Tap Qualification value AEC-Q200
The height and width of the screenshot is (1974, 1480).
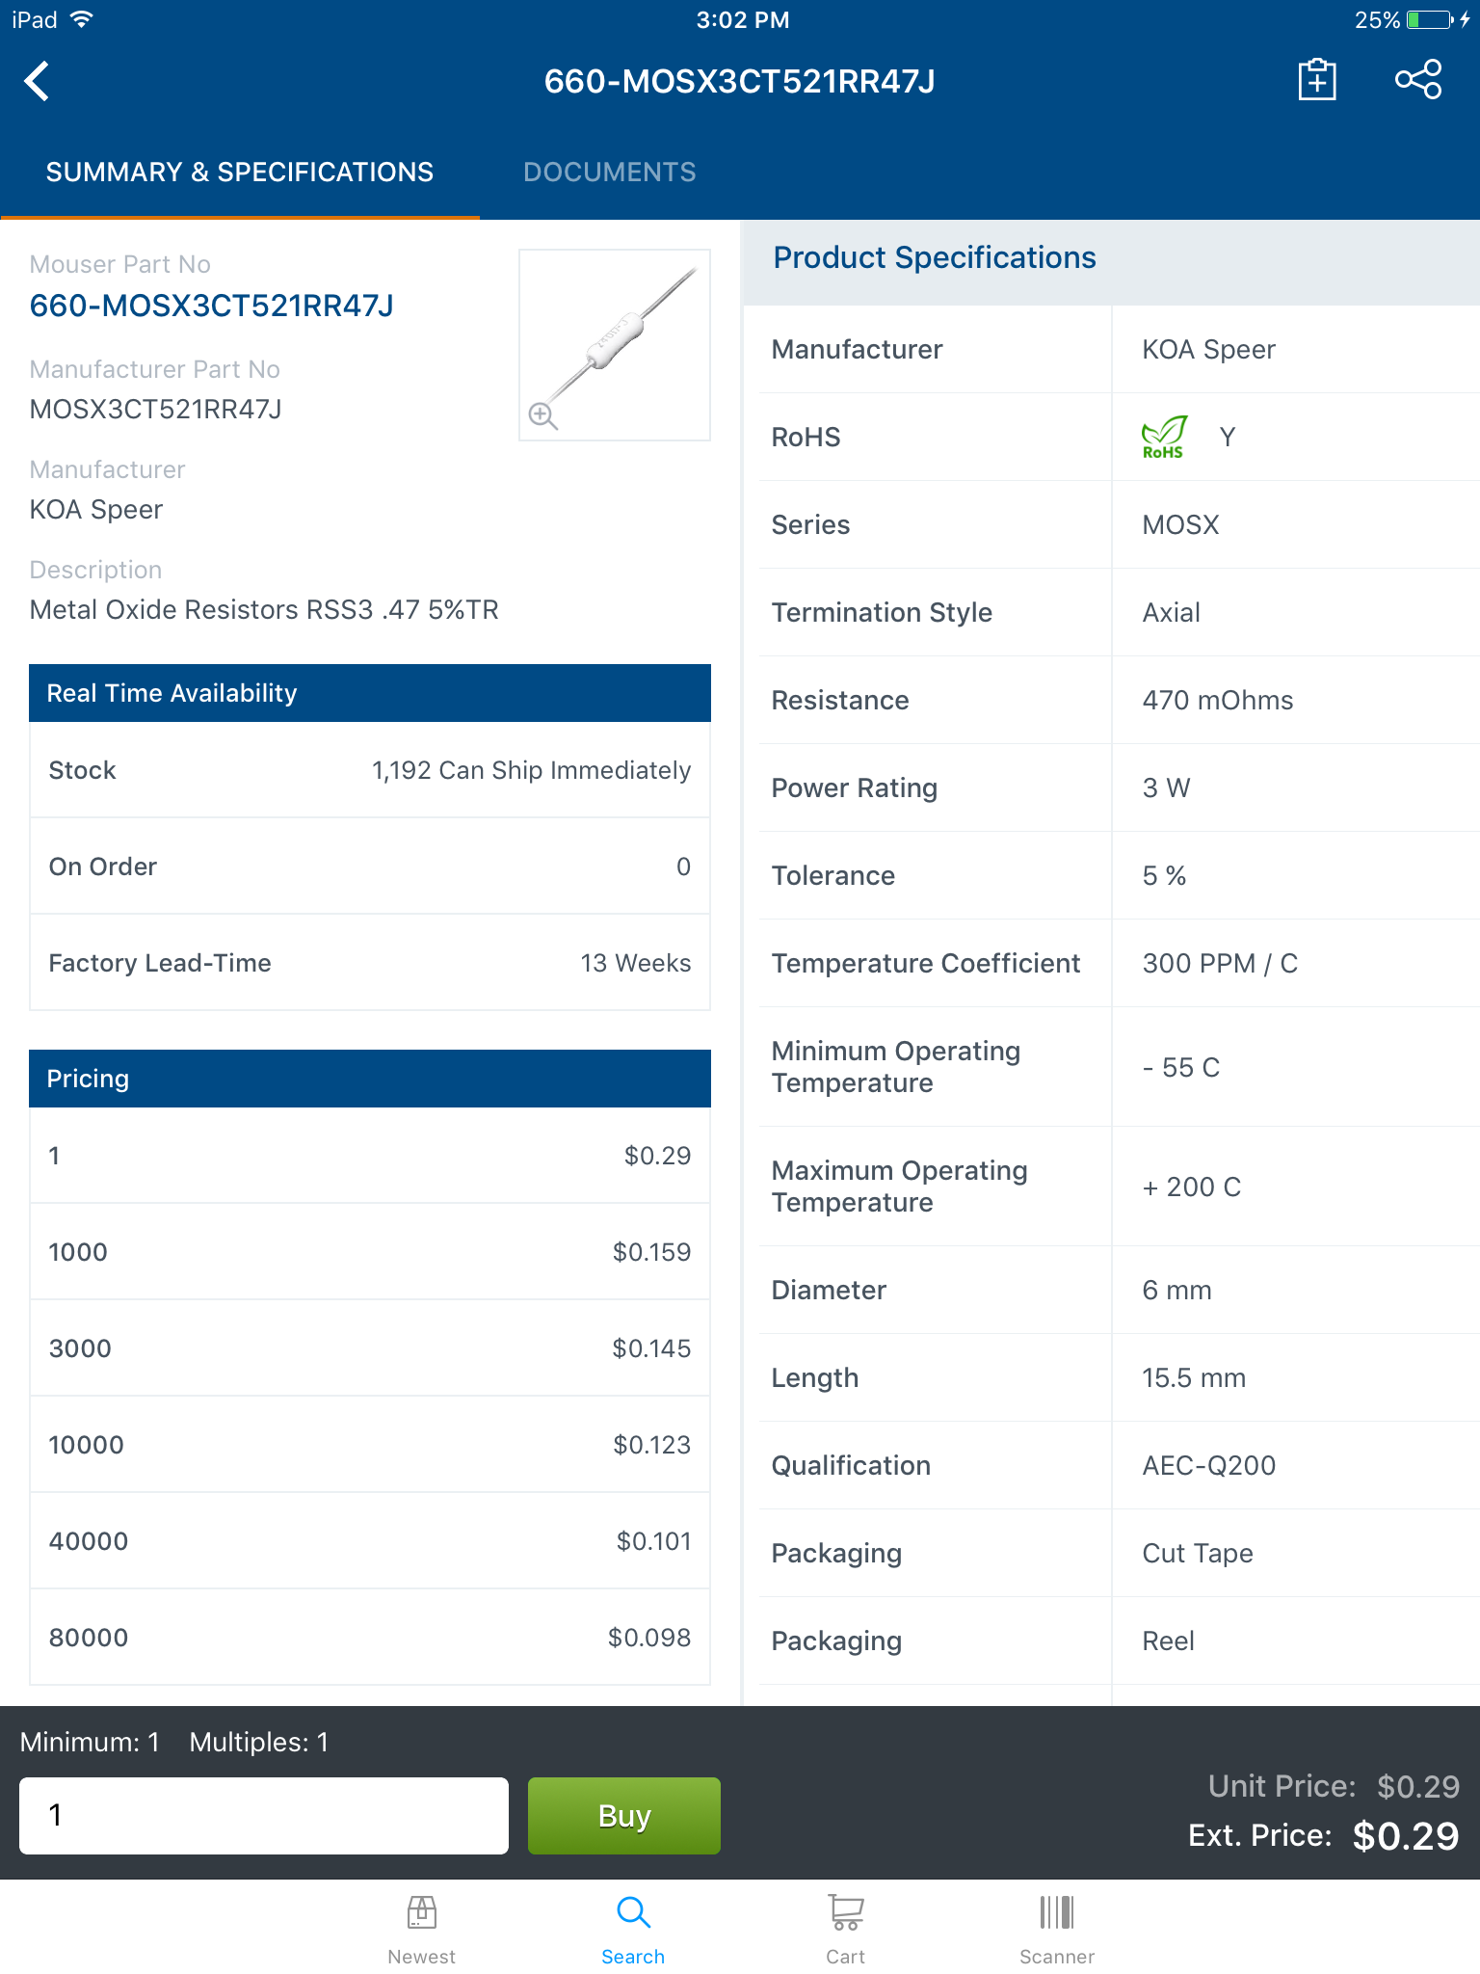1208,1465
